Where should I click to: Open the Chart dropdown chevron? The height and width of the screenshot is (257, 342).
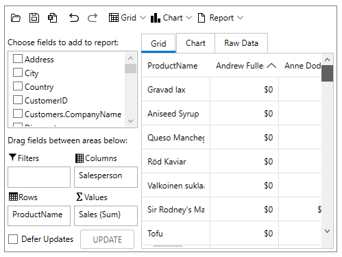coord(189,18)
